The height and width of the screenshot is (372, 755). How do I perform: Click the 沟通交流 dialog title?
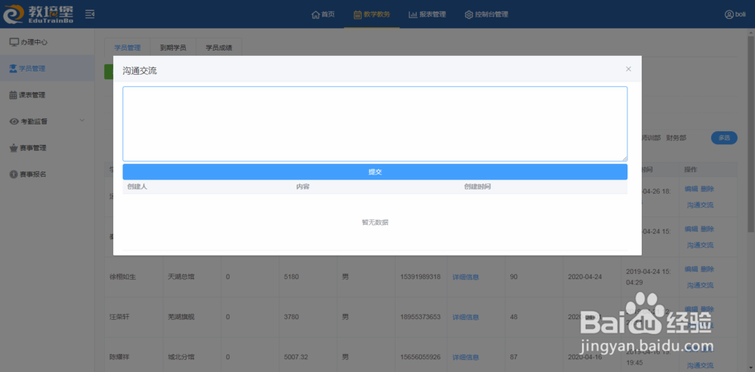click(x=140, y=71)
